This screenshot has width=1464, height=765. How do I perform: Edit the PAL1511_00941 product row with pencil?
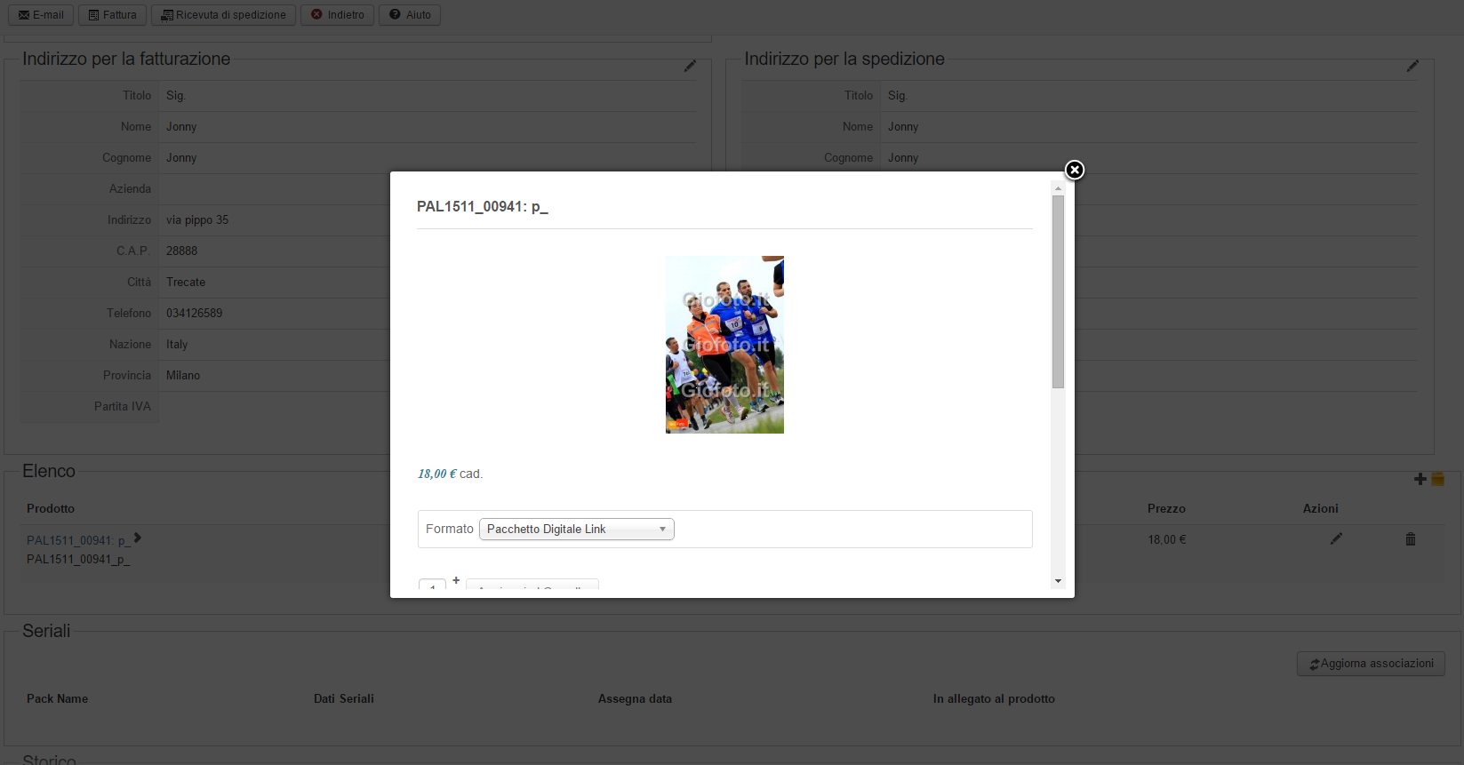point(1336,538)
